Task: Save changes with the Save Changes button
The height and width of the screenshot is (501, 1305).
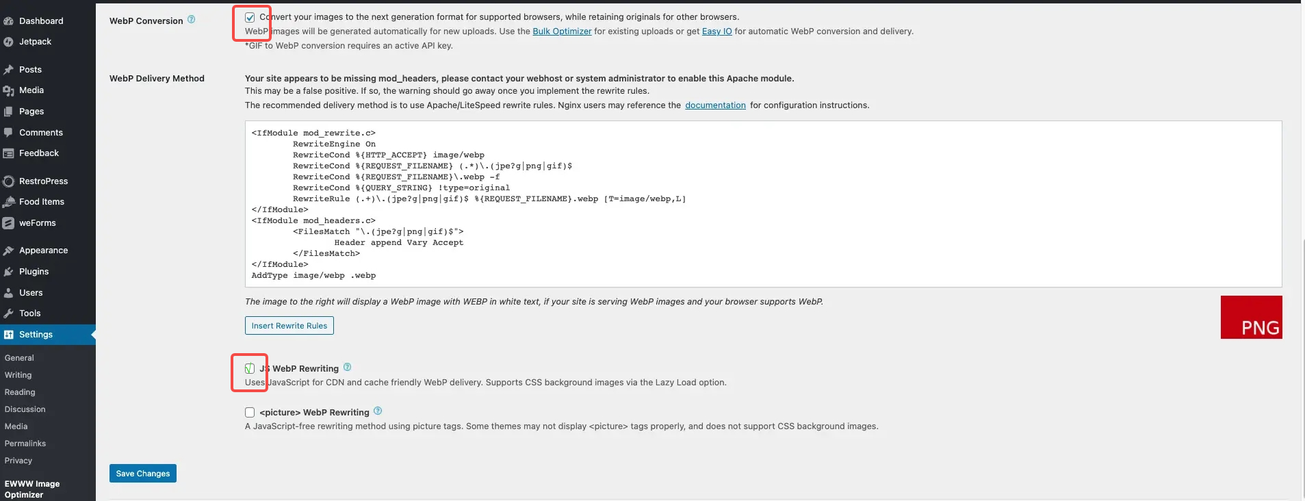Action: click(142, 473)
